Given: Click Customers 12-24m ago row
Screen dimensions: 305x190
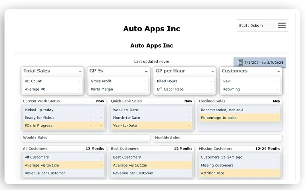Looking at the screenshot, I should pos(239,157).
